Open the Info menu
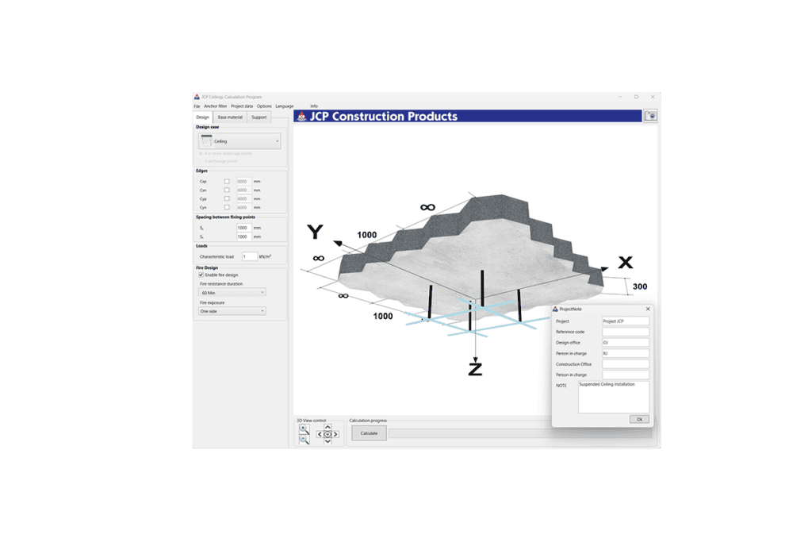812x542 pixels. [x=314, y=106]
